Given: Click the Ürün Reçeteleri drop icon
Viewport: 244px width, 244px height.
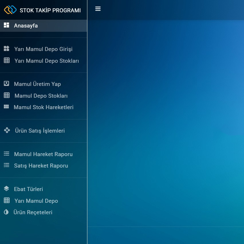Looking at the screenshot, I should 6,212.
